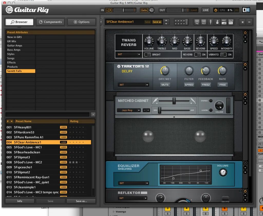The width and height of the screenshot is (263, 216).
Task: Minimize the Equalizer Shelving module
Action: tap(245, 168)
